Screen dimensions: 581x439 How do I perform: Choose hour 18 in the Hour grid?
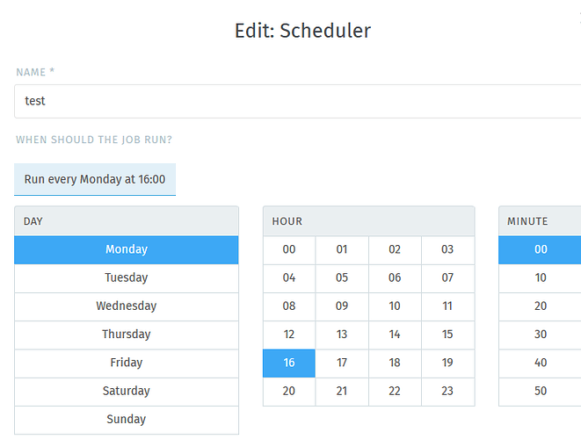pyautogui.click(x=395, y=363)
